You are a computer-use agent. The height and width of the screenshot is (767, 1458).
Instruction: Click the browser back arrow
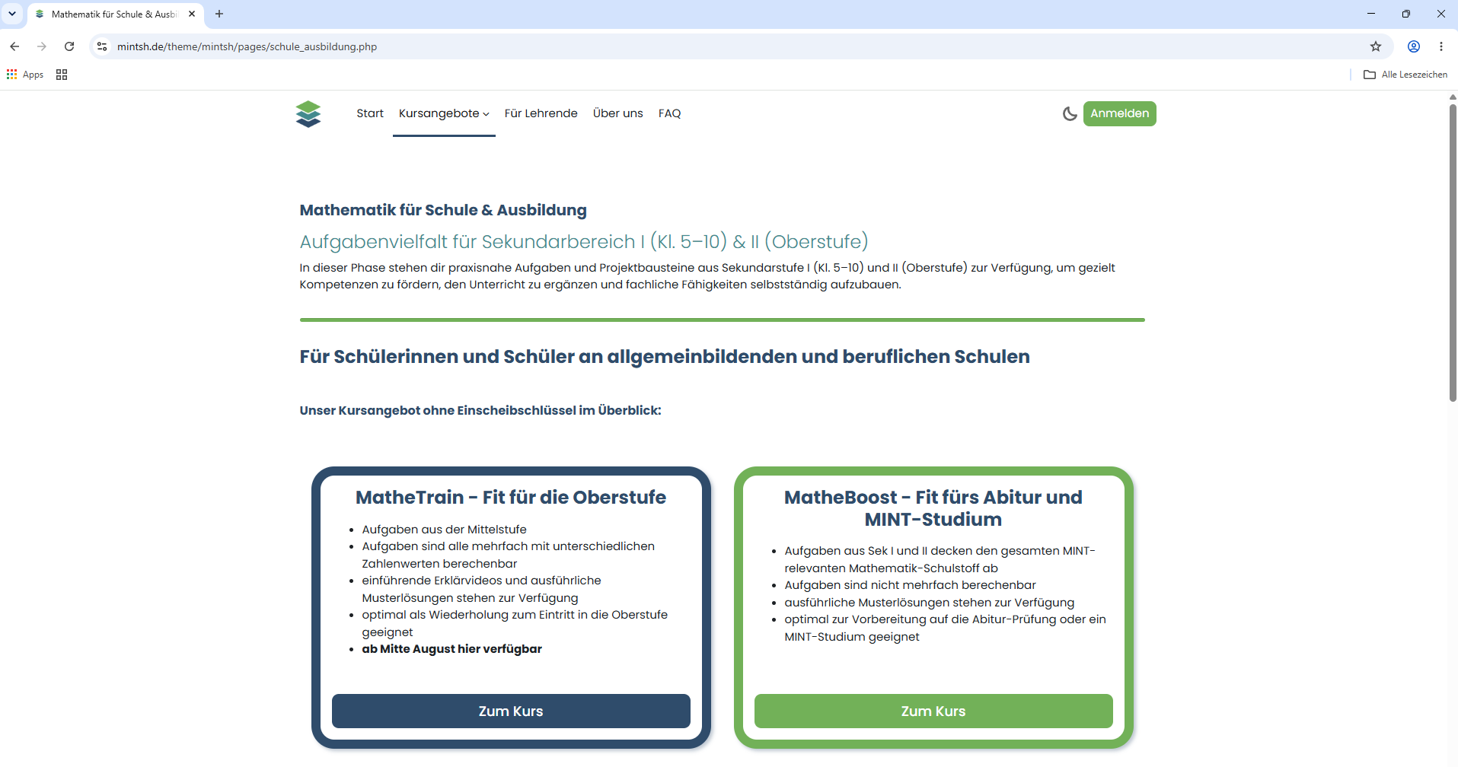14,46
